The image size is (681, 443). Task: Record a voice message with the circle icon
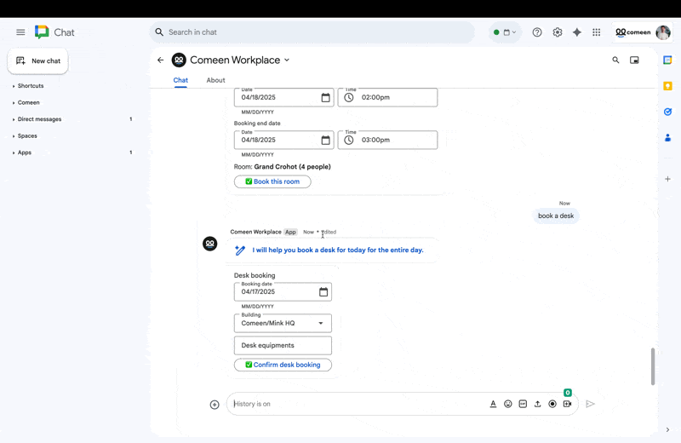click(552, 404)
